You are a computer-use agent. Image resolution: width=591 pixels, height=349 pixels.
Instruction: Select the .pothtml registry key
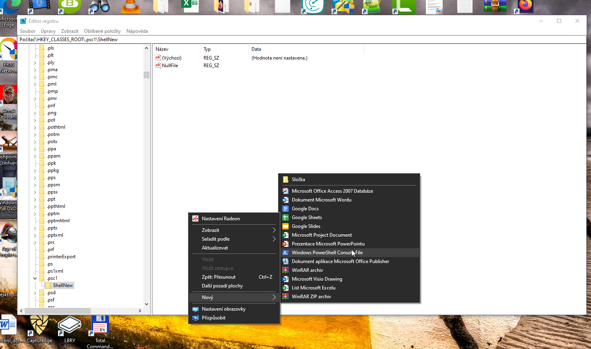click(x=56, y=127)
